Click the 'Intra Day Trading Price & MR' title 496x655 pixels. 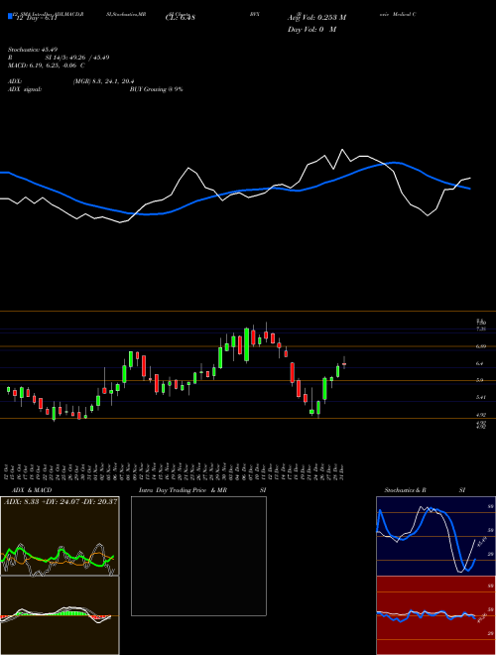[x=183, y=490]
